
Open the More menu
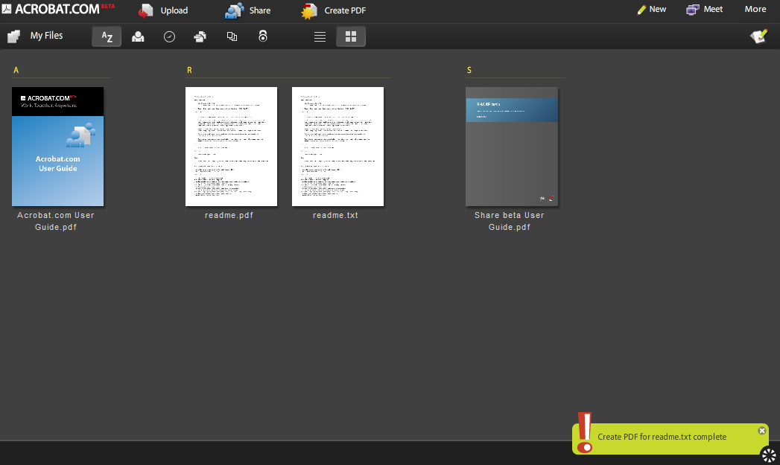(x=755, y=9)
